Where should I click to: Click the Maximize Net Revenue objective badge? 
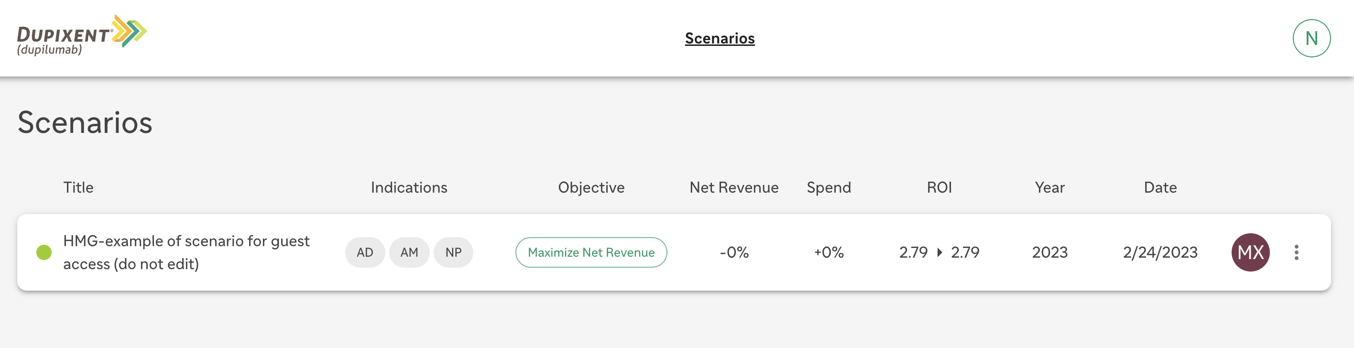[591, 252]
